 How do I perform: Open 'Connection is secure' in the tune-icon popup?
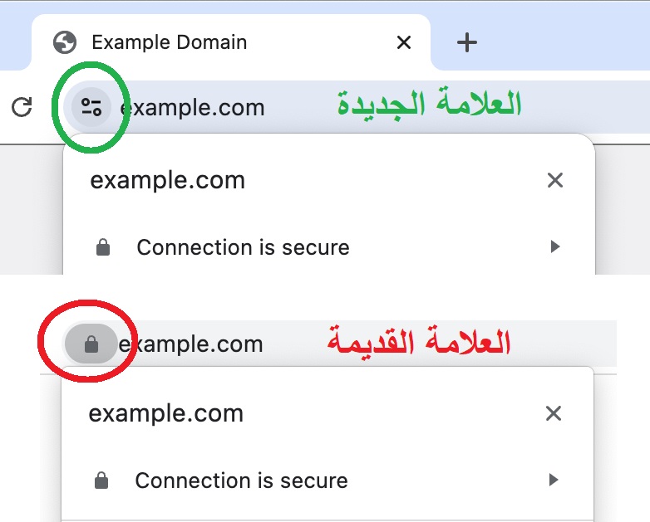[x=243, y=247]
